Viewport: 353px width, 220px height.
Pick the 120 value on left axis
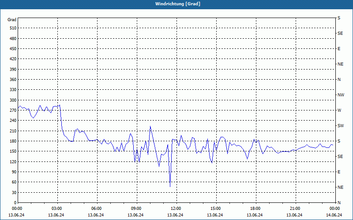13,161
